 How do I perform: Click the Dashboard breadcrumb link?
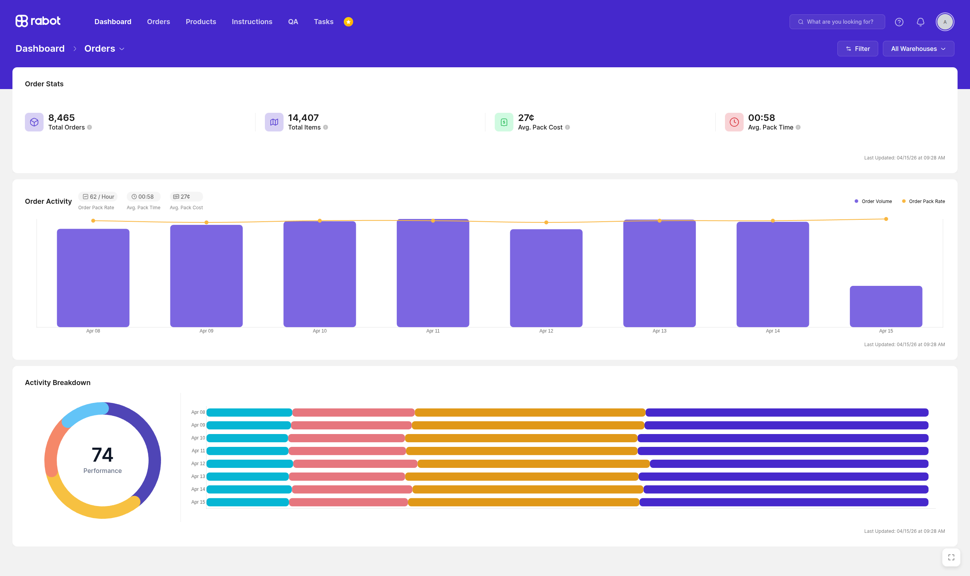pyautogui.click(x=40, y=49)
